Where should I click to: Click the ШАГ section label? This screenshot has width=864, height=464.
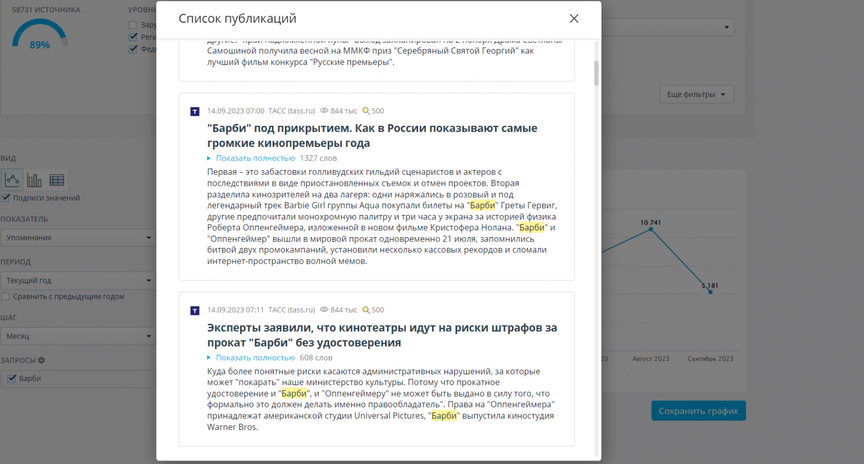9,318
